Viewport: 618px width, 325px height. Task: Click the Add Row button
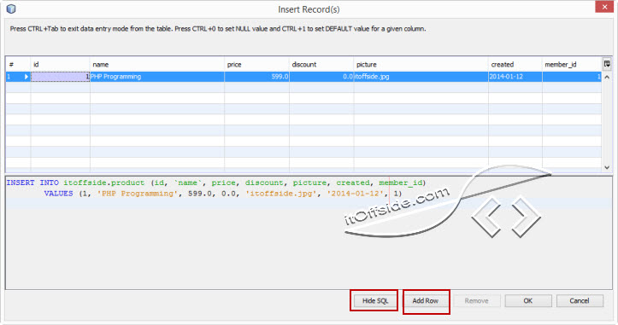(426, 300)
